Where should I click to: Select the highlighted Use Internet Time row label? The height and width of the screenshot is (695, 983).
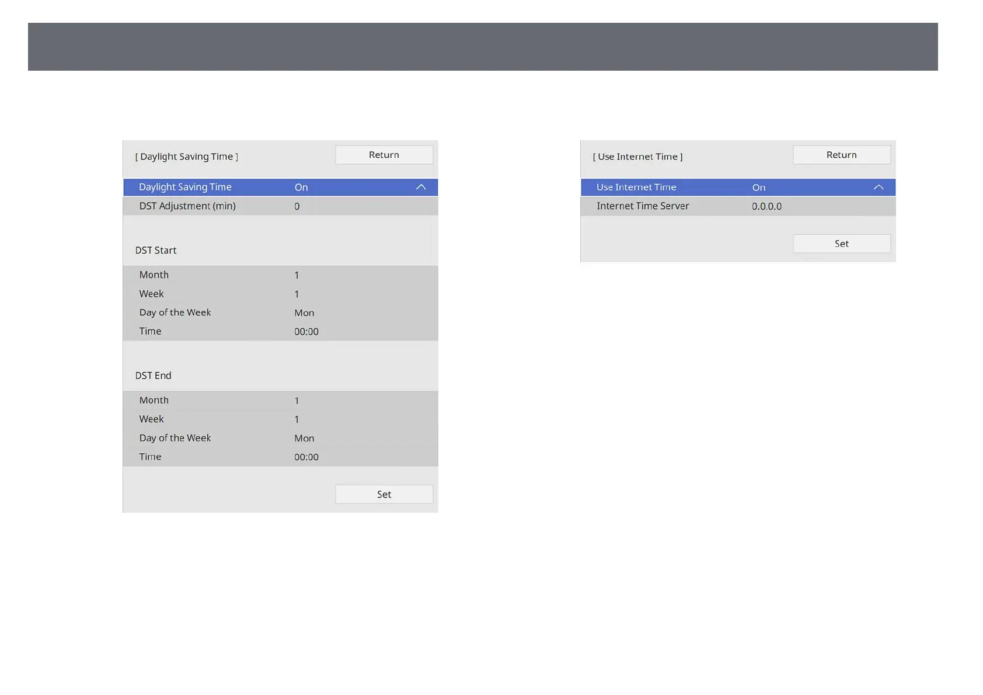636,187
